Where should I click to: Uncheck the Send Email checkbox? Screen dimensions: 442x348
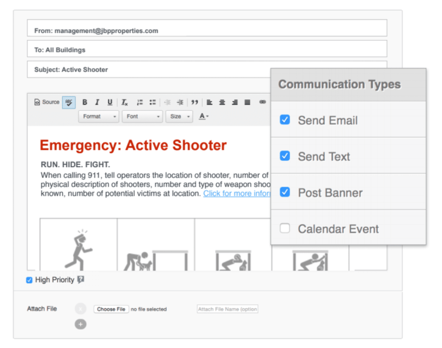(x=285, y=120)
